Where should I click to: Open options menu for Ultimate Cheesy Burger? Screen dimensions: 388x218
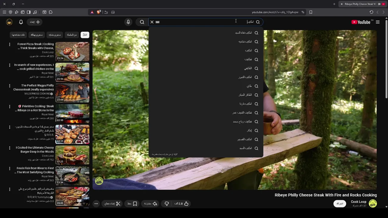tap(9, 148)
